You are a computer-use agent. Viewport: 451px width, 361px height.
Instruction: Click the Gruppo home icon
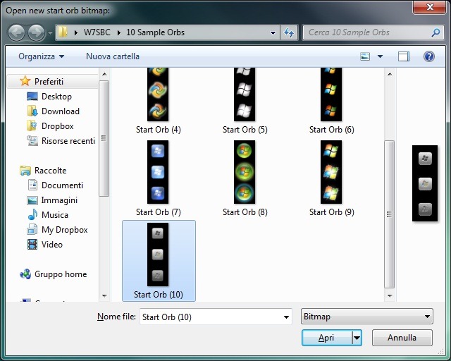[25, 274]
